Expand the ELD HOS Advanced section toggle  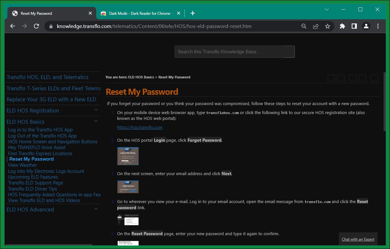point(96,209)
